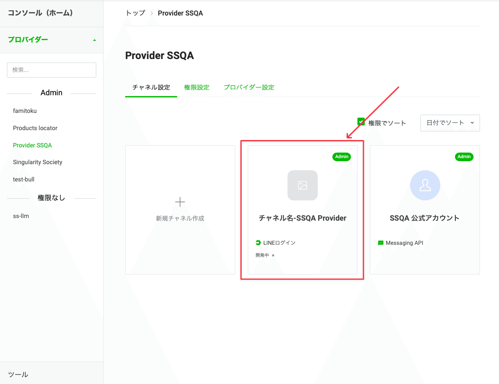Screen dimensions: 499x384
Task: Click the 開発中 status text
Action: point(262,255)
